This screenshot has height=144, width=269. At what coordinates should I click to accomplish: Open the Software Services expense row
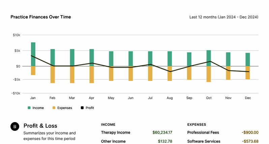point(204,141)
